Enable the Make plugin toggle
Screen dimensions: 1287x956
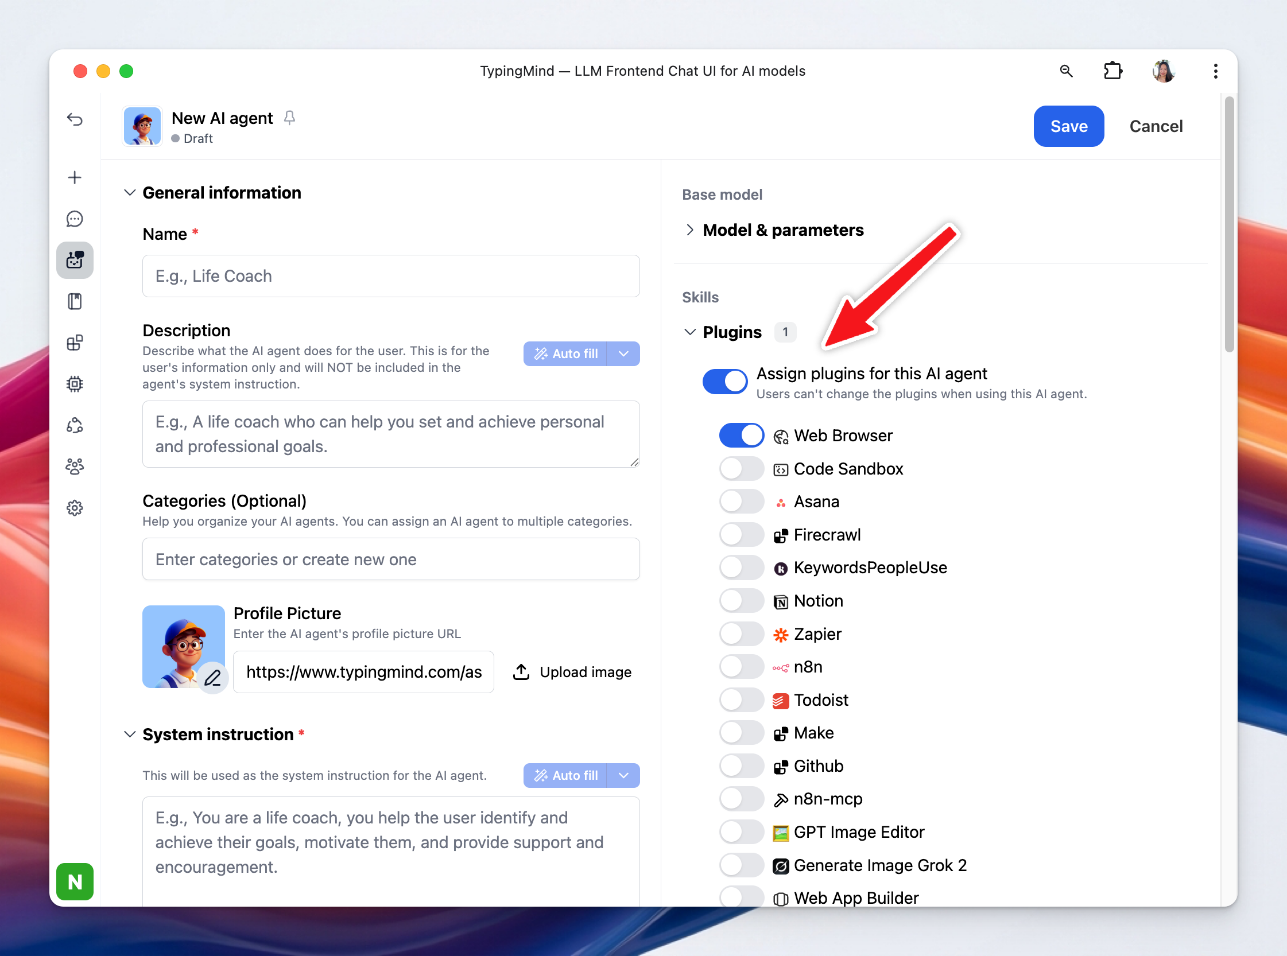point(742,733)
